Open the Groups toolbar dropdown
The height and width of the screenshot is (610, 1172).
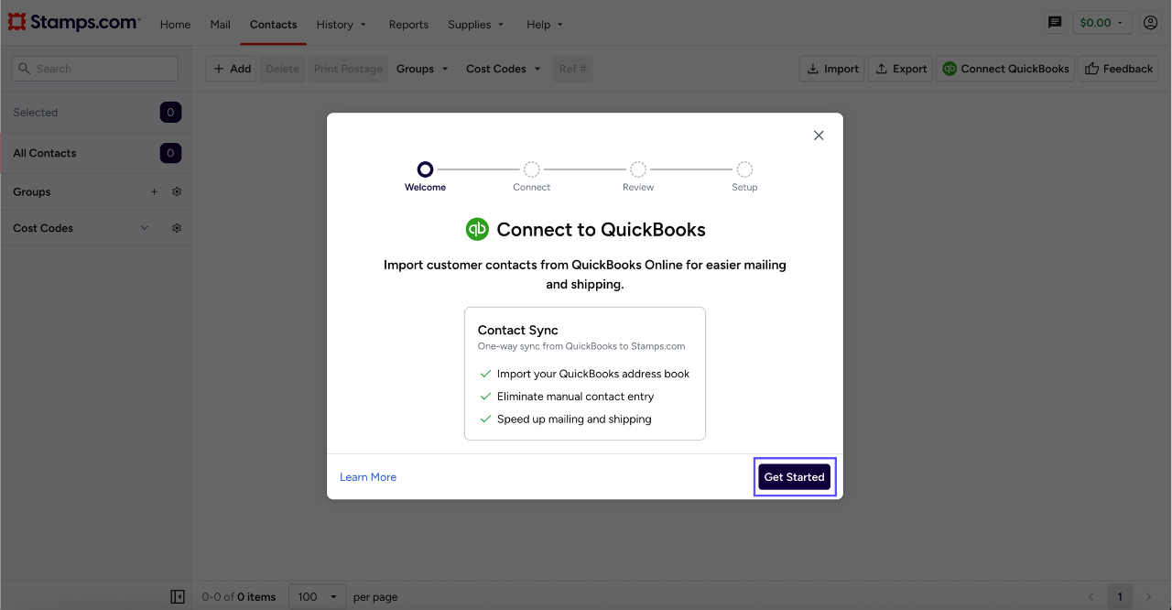click(422, 69)
